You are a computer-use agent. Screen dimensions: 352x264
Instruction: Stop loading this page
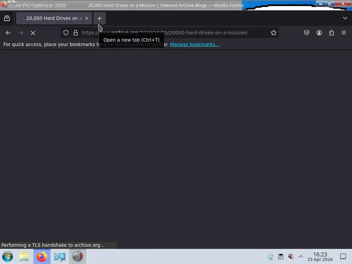33,33
